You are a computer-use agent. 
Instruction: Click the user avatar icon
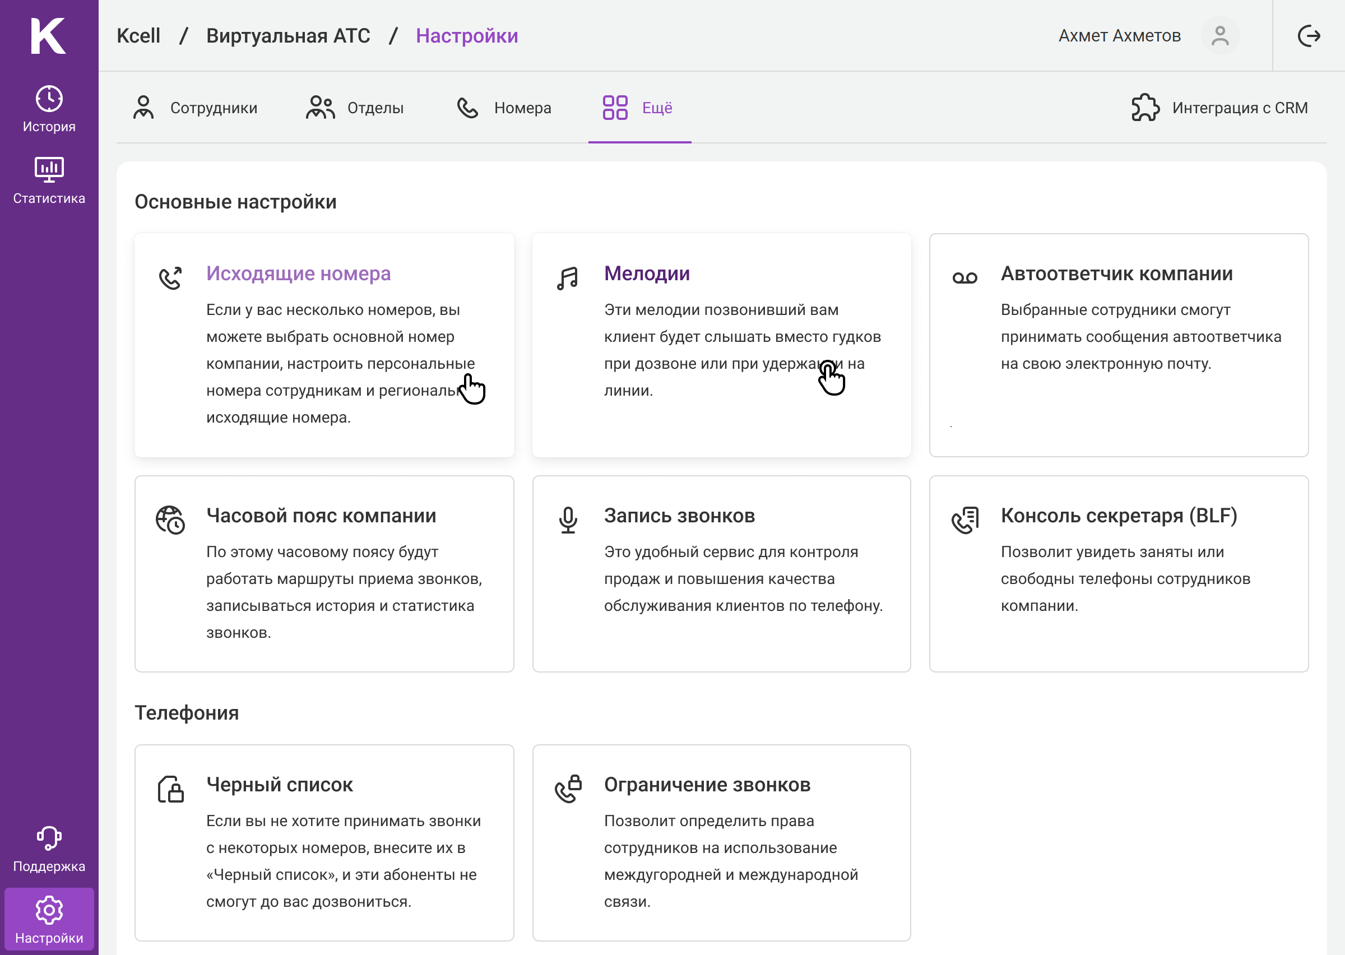tap(1221, 36)
